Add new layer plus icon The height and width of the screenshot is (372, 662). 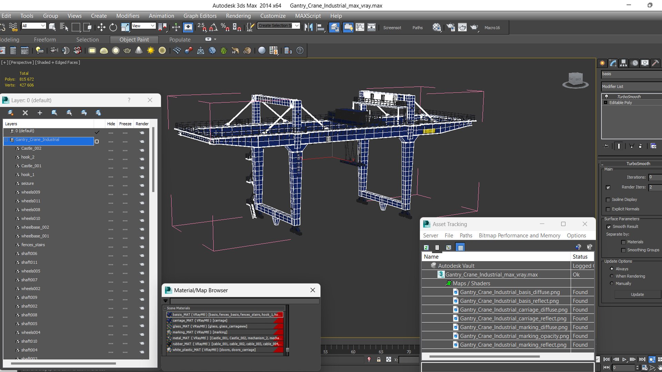point(40,113)
